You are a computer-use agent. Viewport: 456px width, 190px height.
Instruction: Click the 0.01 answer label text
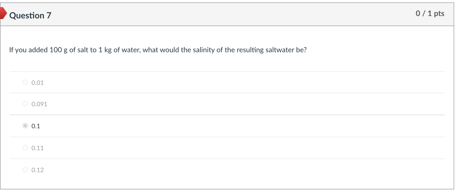pos(37,82)
